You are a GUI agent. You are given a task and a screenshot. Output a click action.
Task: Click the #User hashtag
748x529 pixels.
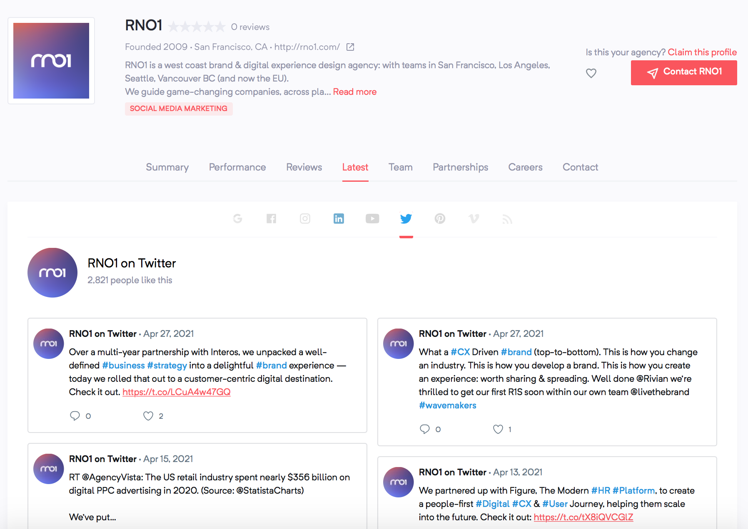555,504
